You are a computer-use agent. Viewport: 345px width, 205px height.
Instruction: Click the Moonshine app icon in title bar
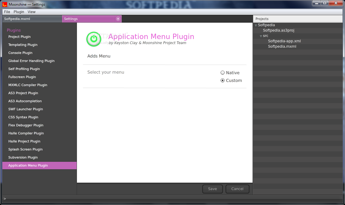(x=4, y=4)
